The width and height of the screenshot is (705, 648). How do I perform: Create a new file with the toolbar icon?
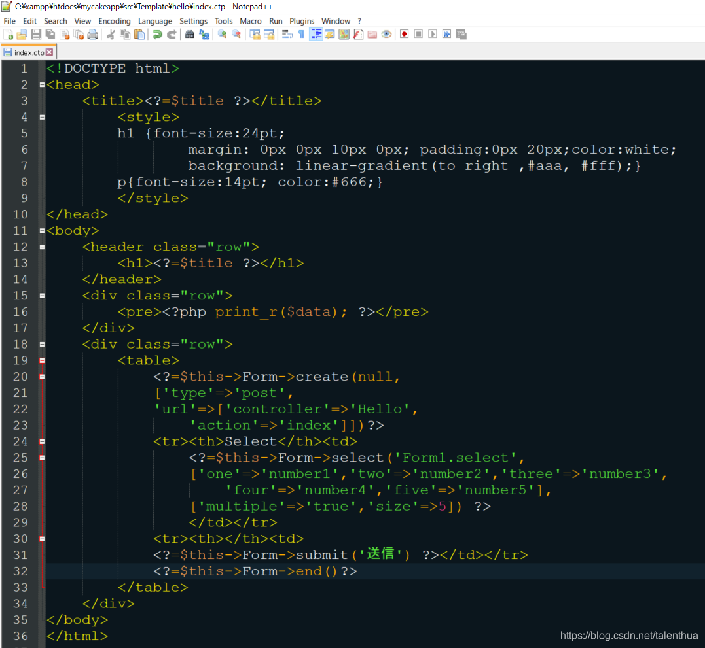[x=7, y=34]
